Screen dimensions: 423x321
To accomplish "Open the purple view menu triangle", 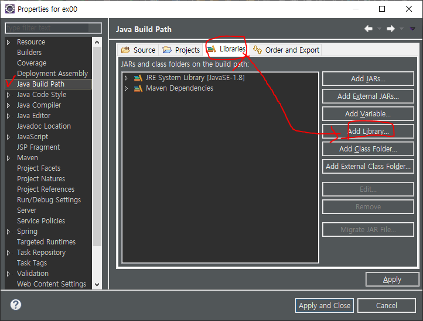I will click(412, 29).
